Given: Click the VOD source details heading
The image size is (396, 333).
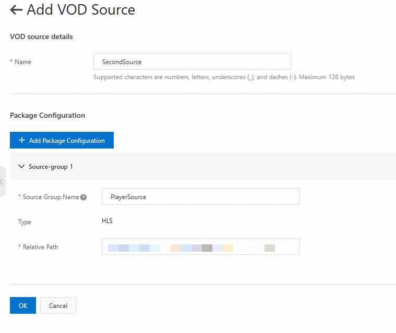Looking at the screenshot, I should 41,36.
